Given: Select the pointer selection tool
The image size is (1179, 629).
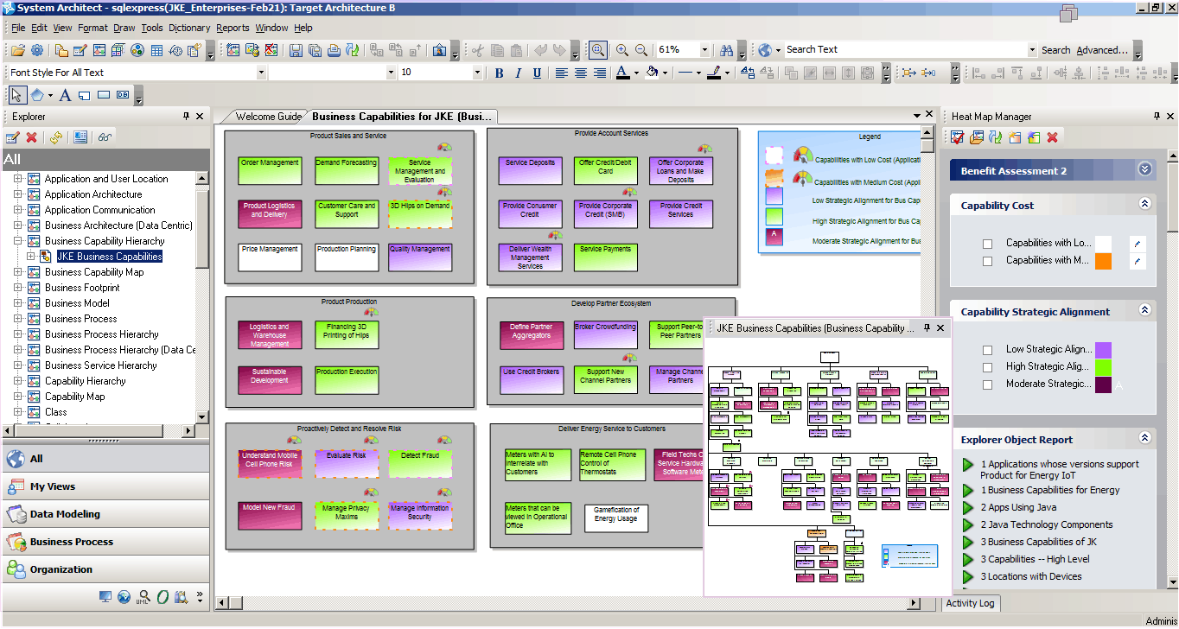Looking at the screenshot, I should click(x=17, y=95).
